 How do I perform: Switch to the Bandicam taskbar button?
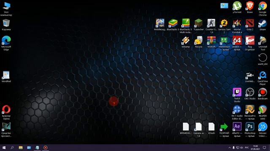(x=46, y=148)
